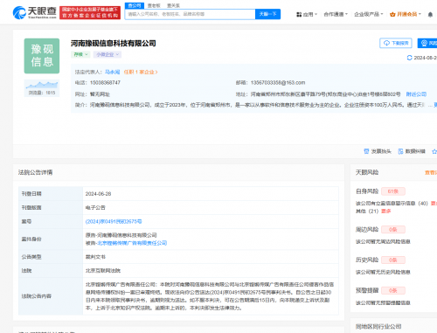Open the 开通会员 membership menu

coord(406,14)
